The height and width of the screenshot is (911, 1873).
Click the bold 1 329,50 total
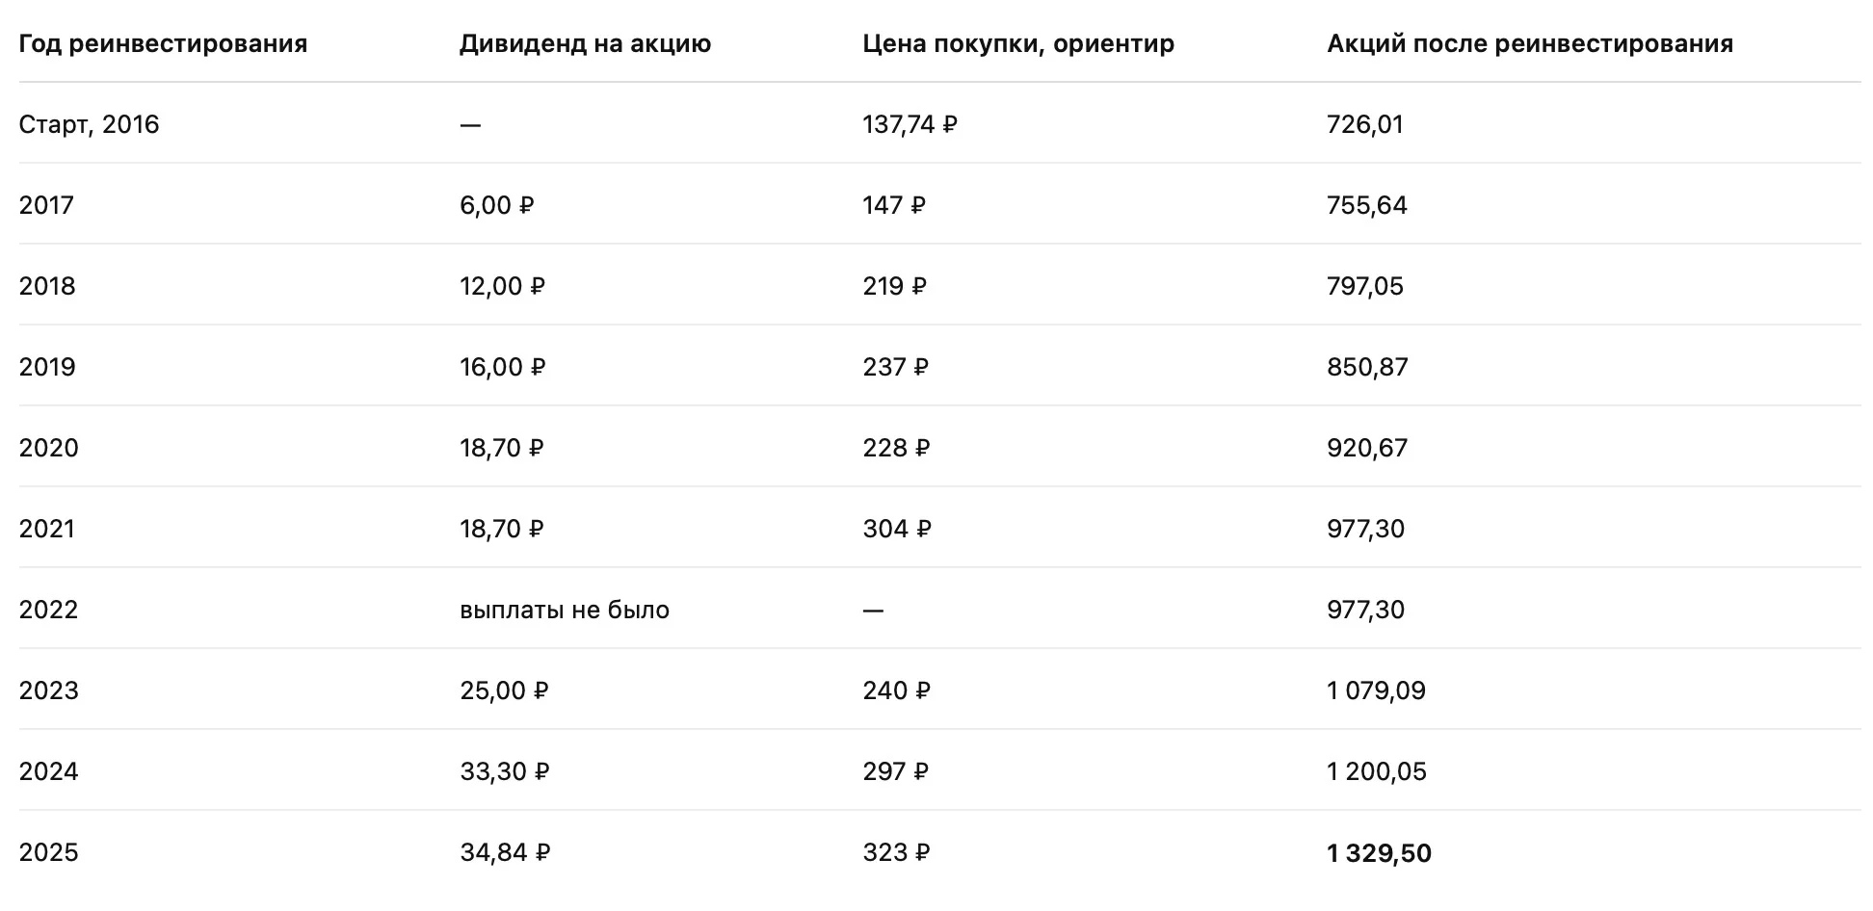[1379, 853]
